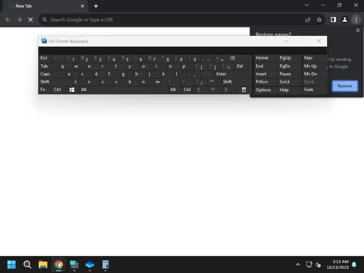Stop loading the page in Chrome

[31, 20]
